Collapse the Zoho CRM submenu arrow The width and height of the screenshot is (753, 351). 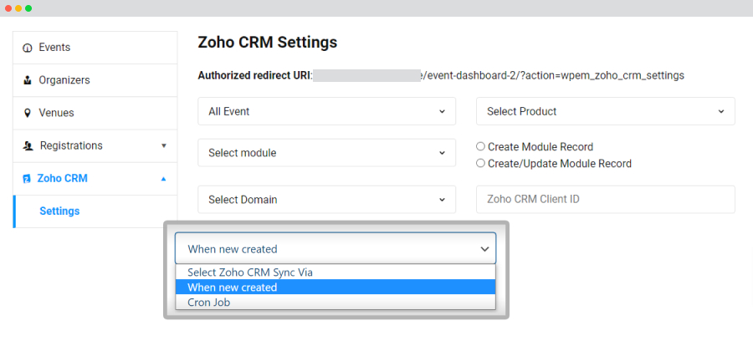coord(164,179)
